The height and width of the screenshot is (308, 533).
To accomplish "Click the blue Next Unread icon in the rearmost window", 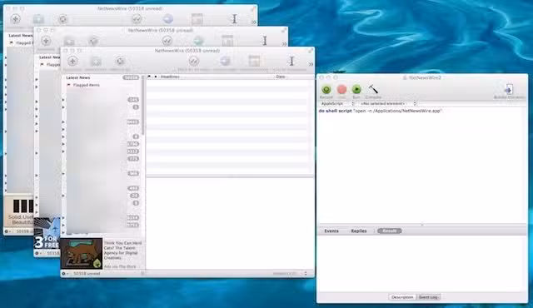I will 168,19.
